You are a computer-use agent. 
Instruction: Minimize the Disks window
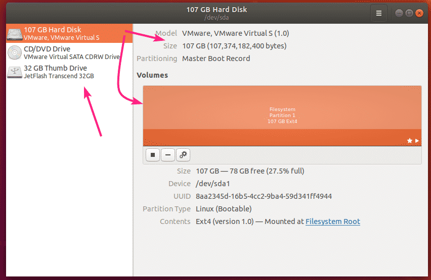399,13
